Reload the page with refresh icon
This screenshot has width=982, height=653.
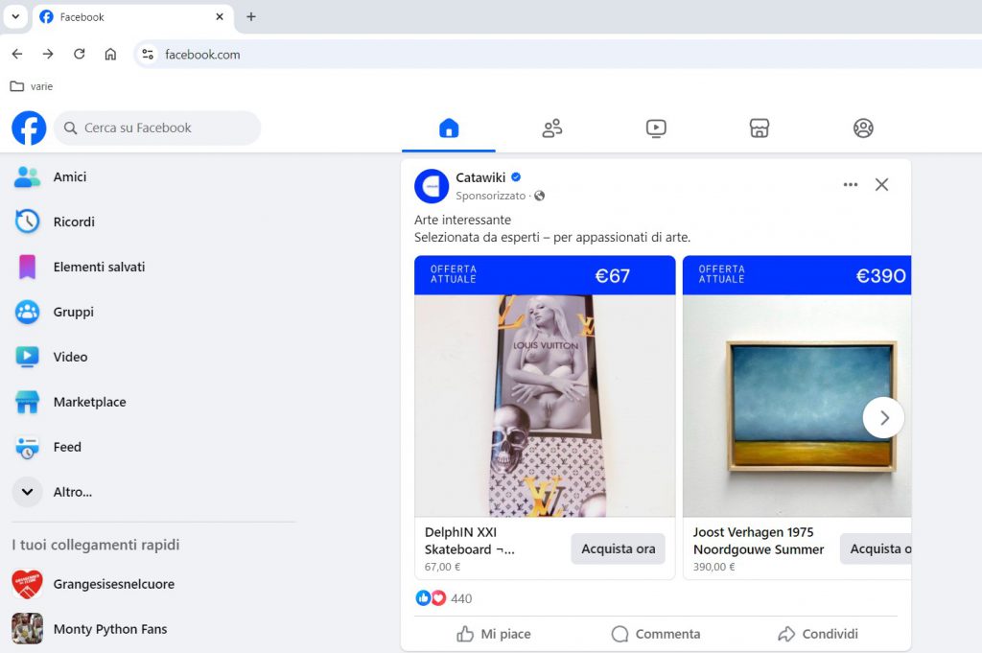click(x=79, y=55)
